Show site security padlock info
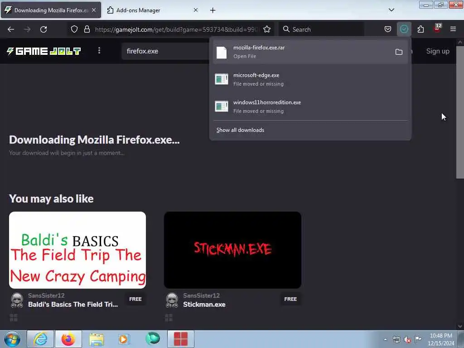Screen dimensions: 464x348 87,29
